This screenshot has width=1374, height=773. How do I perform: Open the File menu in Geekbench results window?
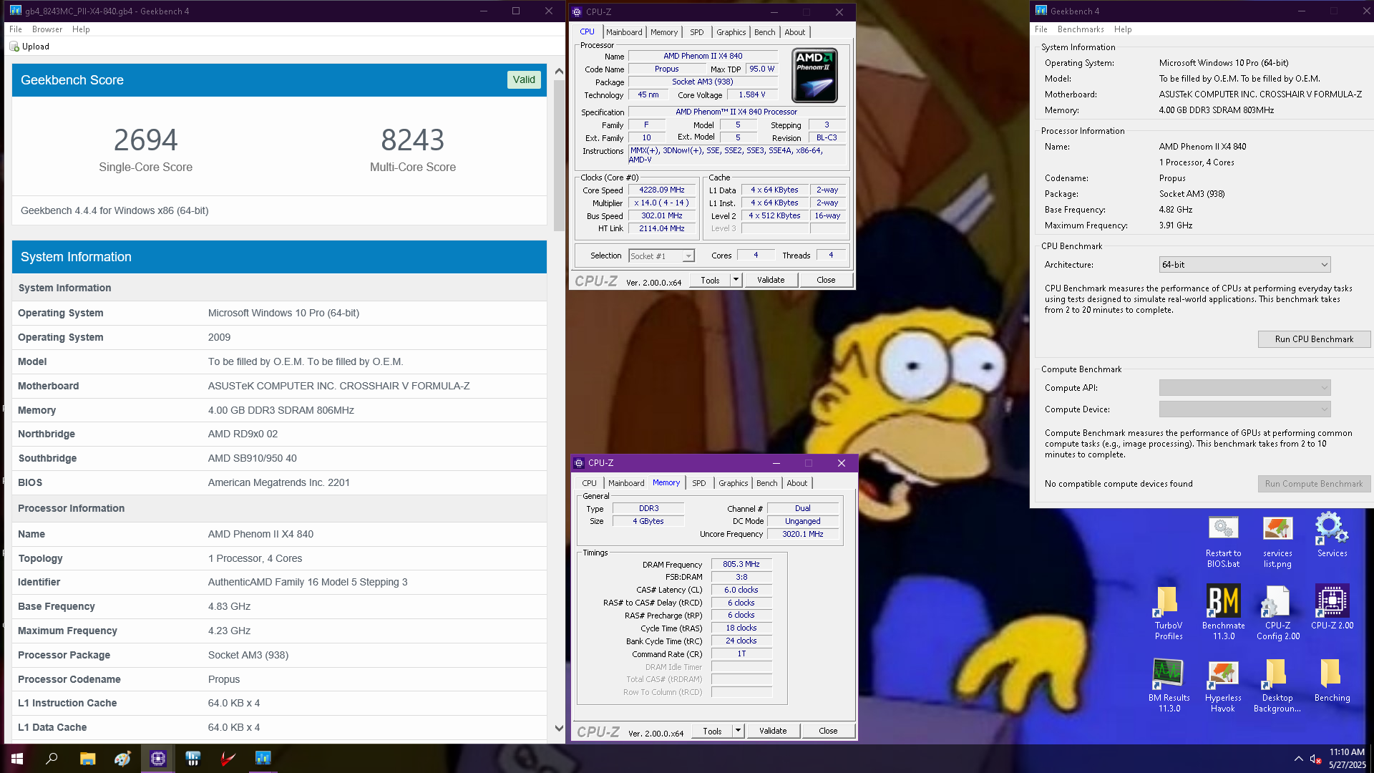tap(16, 29)
